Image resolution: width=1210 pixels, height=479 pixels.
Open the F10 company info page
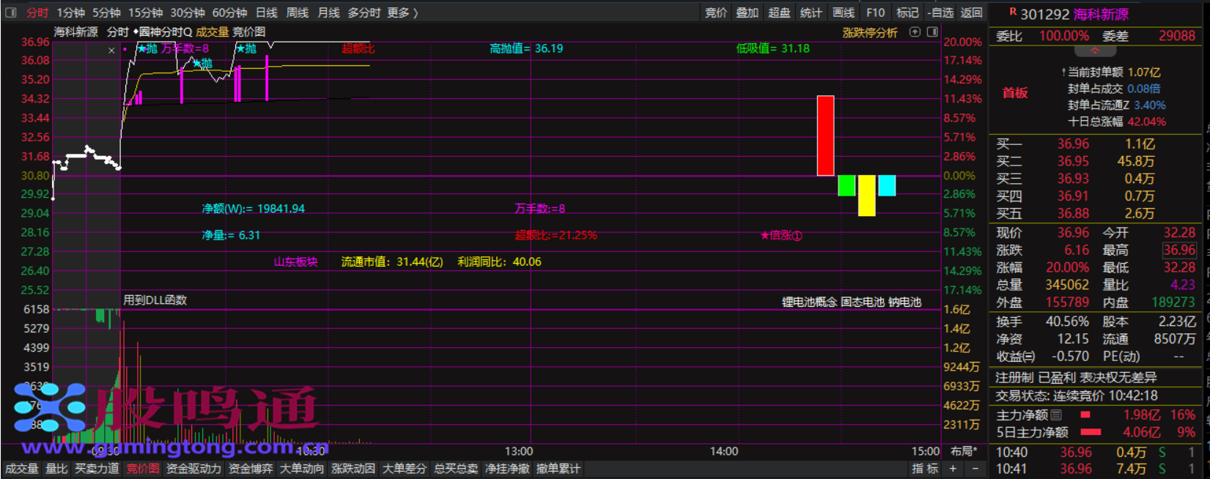click(x=875, y=12)
